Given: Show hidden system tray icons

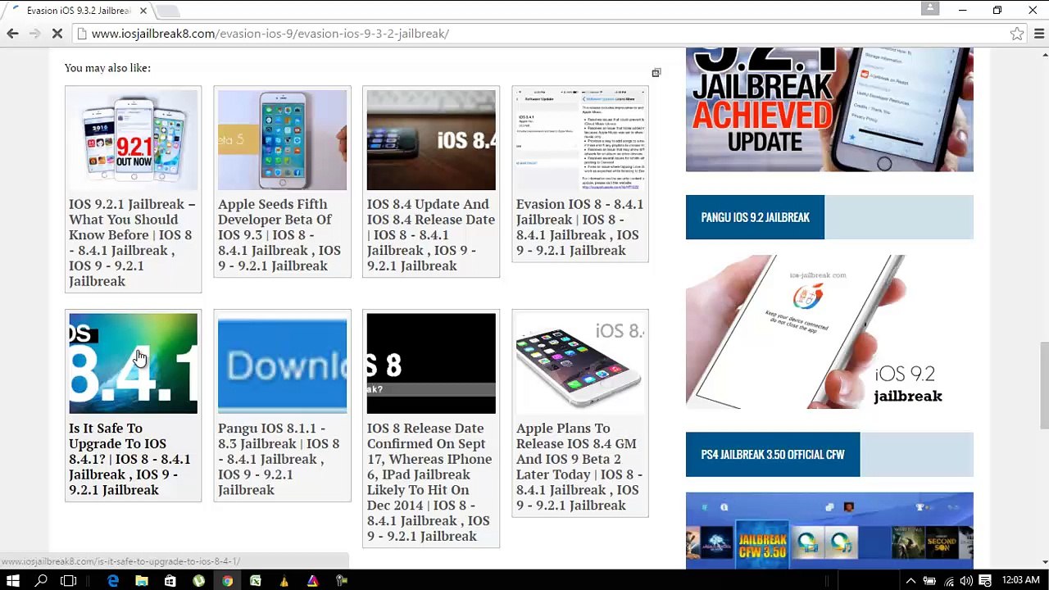Looking at the screenshot, I should tap(910, 580).
